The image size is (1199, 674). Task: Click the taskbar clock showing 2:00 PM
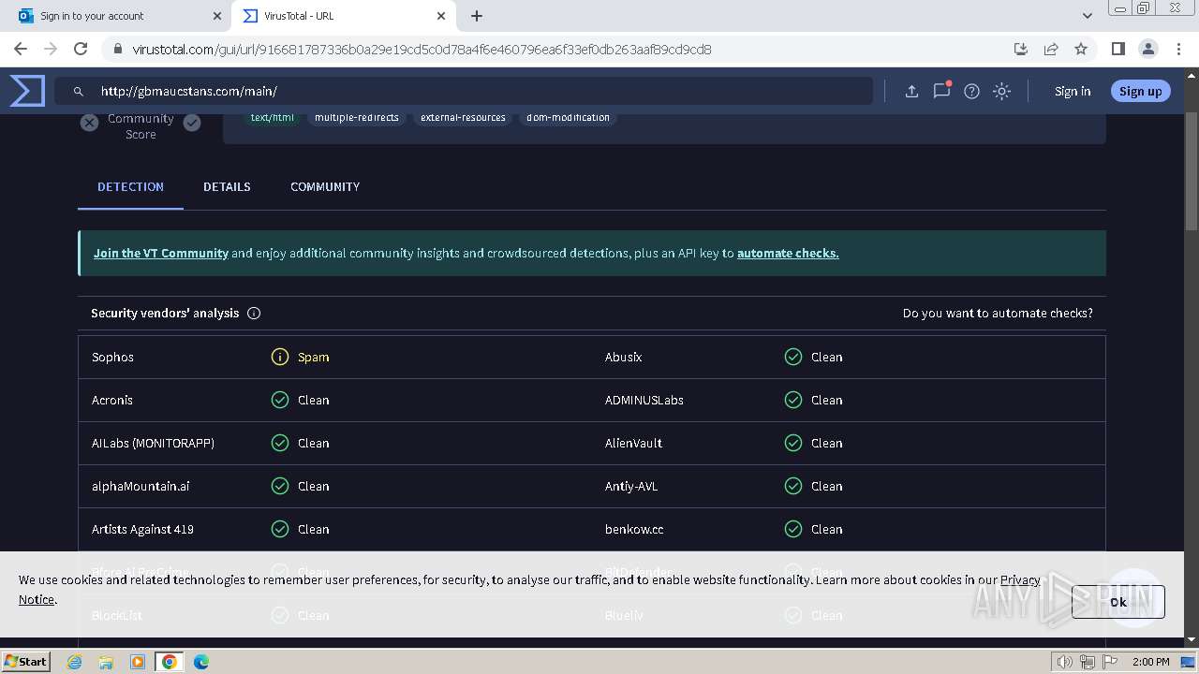[x=1151, y=662]
